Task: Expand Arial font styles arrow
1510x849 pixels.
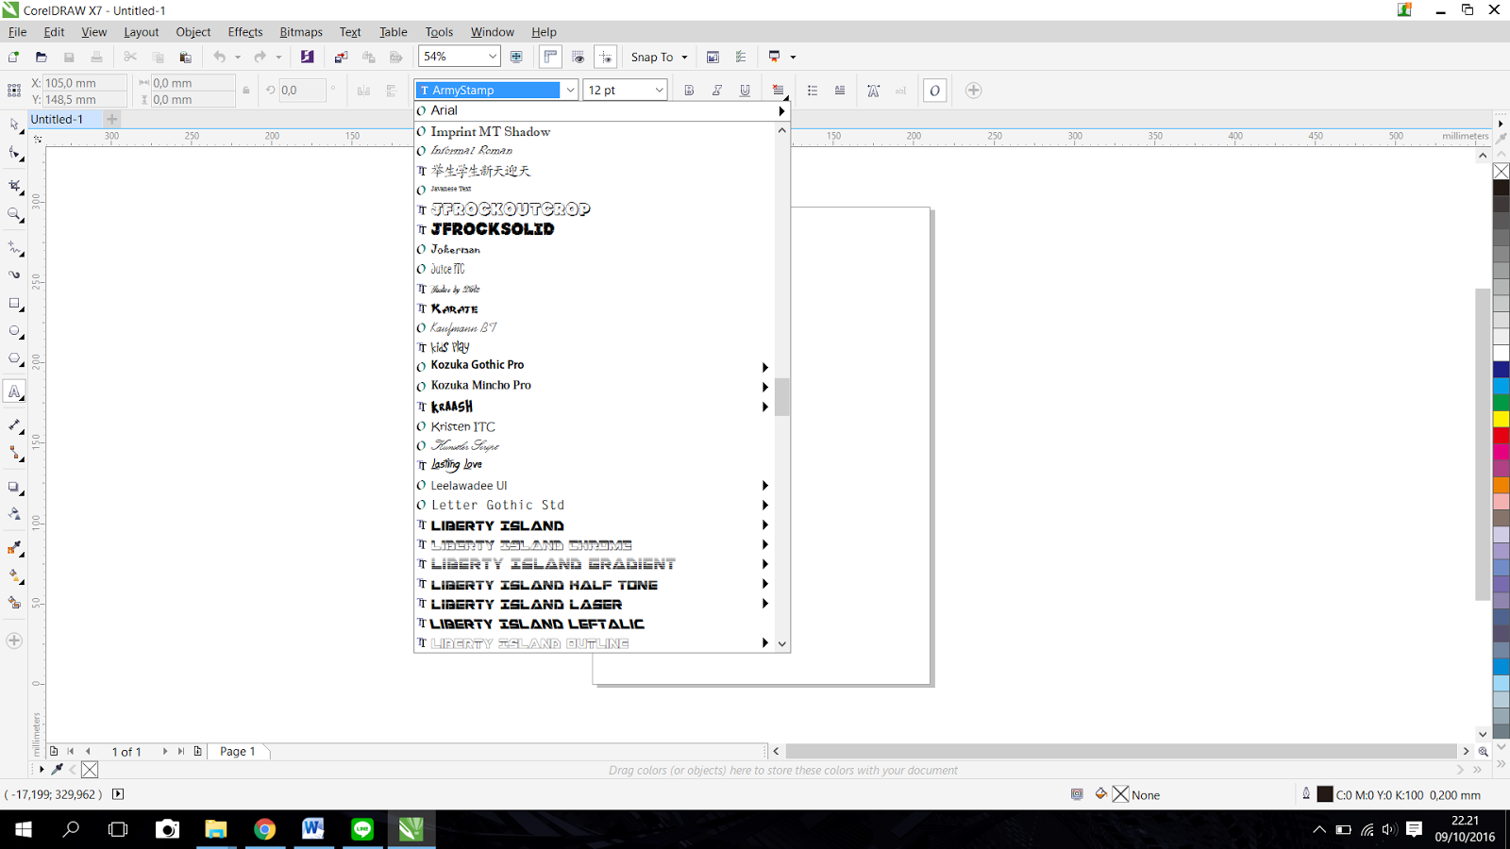Action: 781,111
